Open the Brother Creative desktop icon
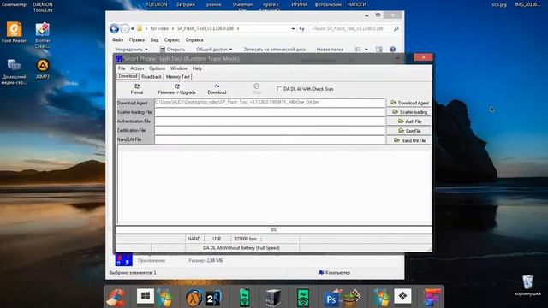The height and width of the screenshot is (308, 548). pos(43,35)
